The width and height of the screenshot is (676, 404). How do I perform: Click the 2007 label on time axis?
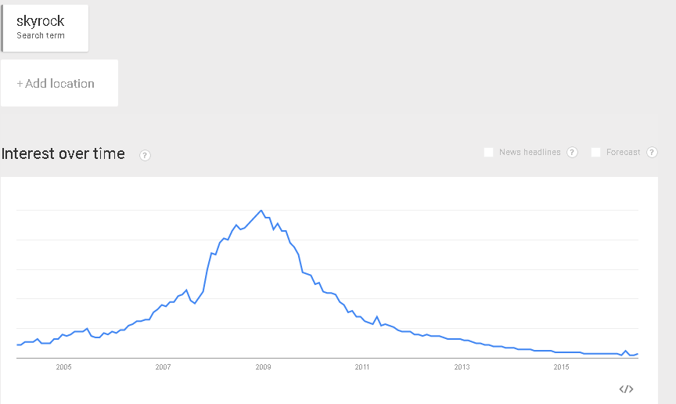(163, 367)
